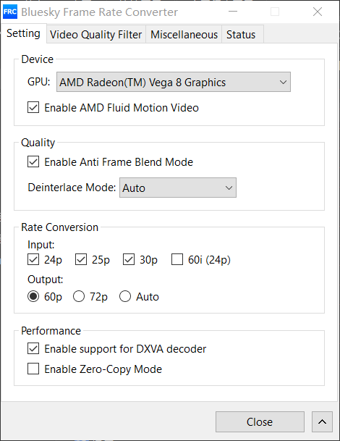Switch to Video Quality Filter tab

95,35
